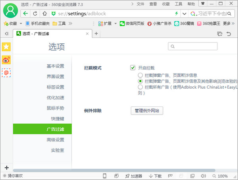Go to the home page icon

(x=44, y=14)
